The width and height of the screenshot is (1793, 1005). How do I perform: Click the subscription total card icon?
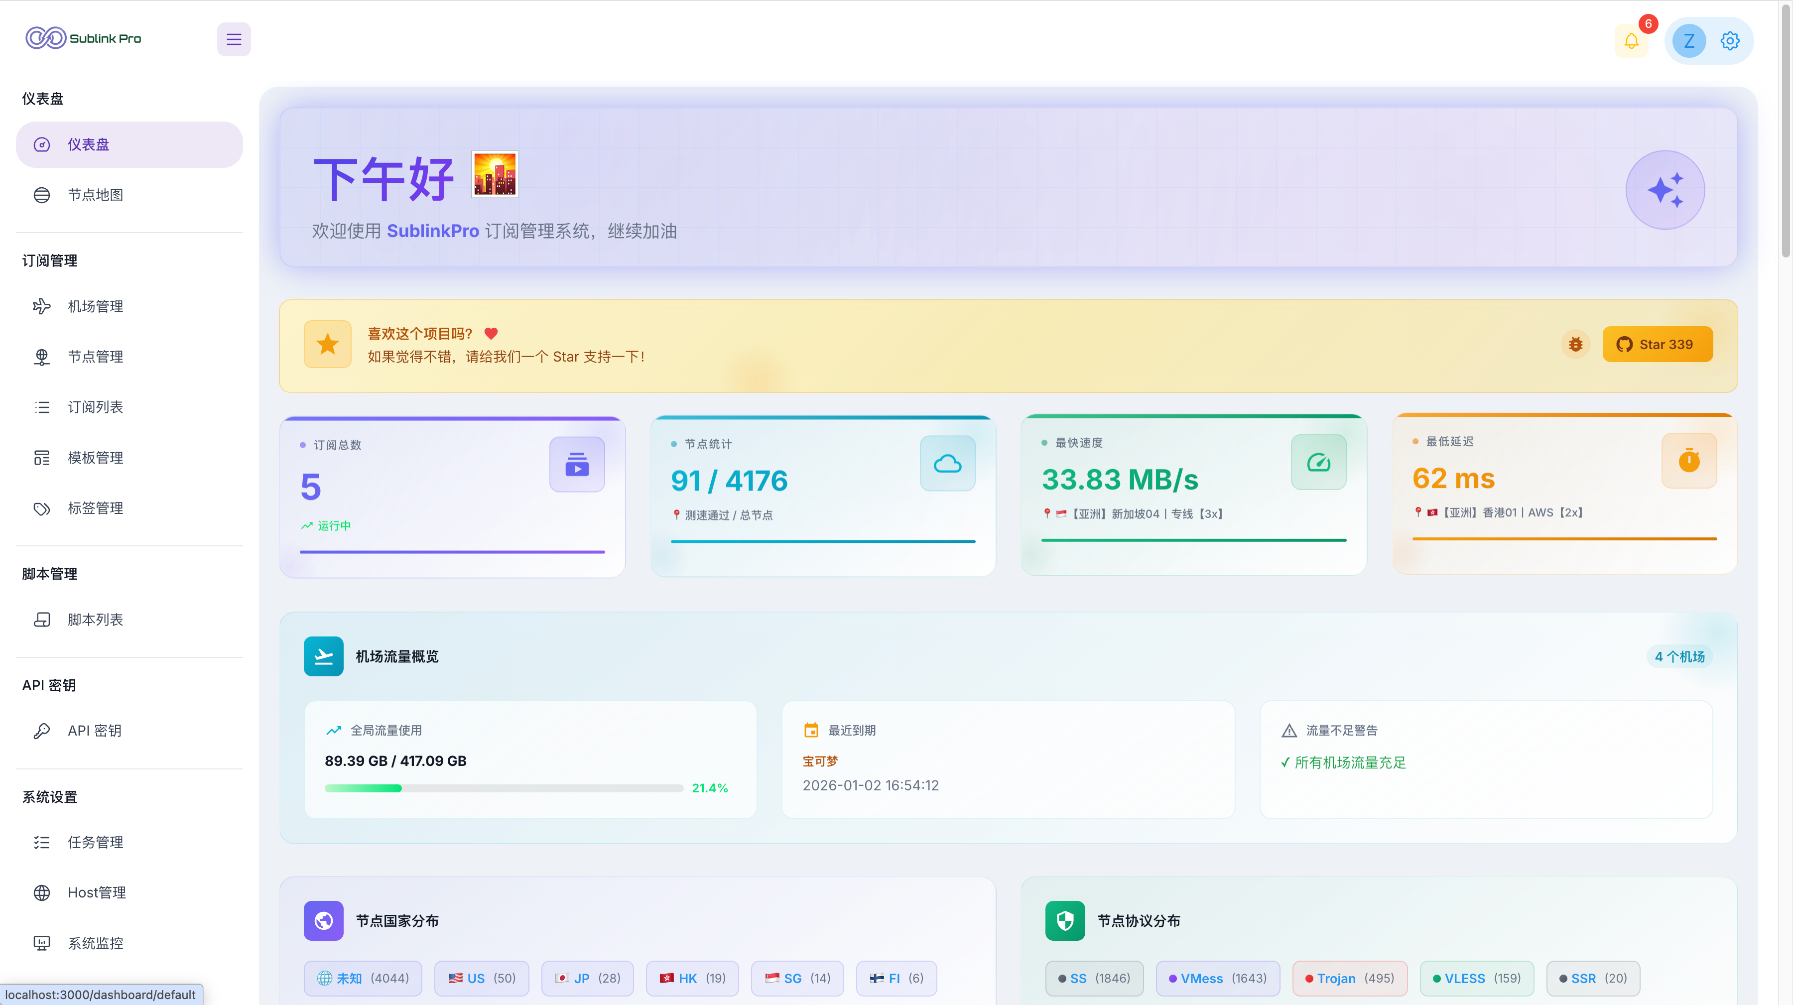pyautogui.click(x=577, y=464)
